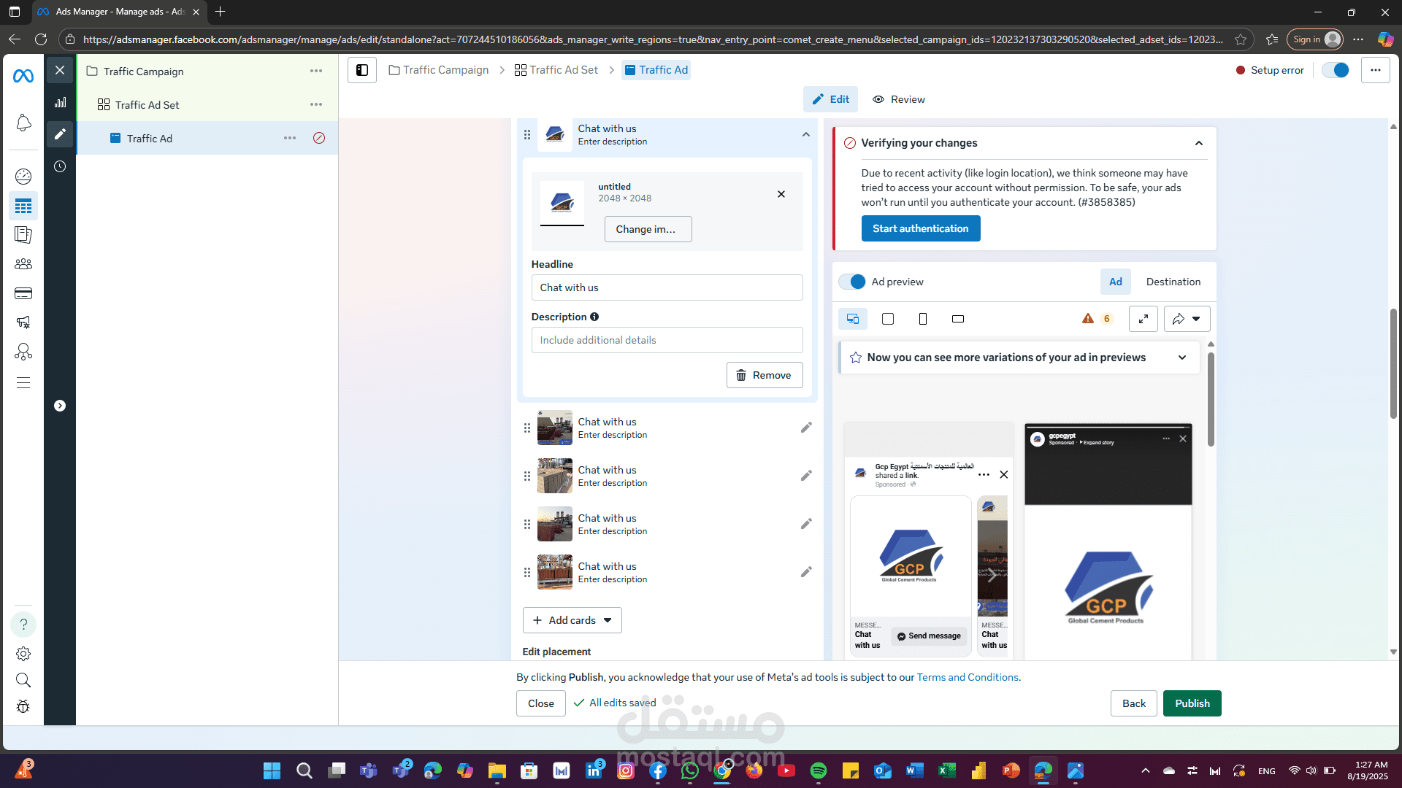
Task: Open Traffic Ad Set more options
Action: (x=316, y=104)
